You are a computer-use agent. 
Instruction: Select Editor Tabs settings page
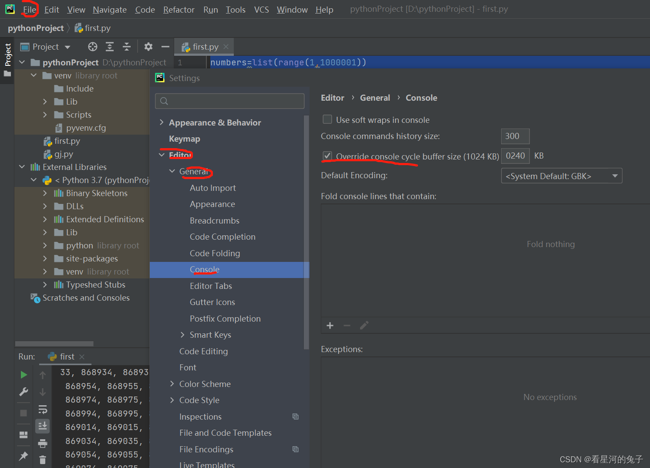(x=211, y=286)
